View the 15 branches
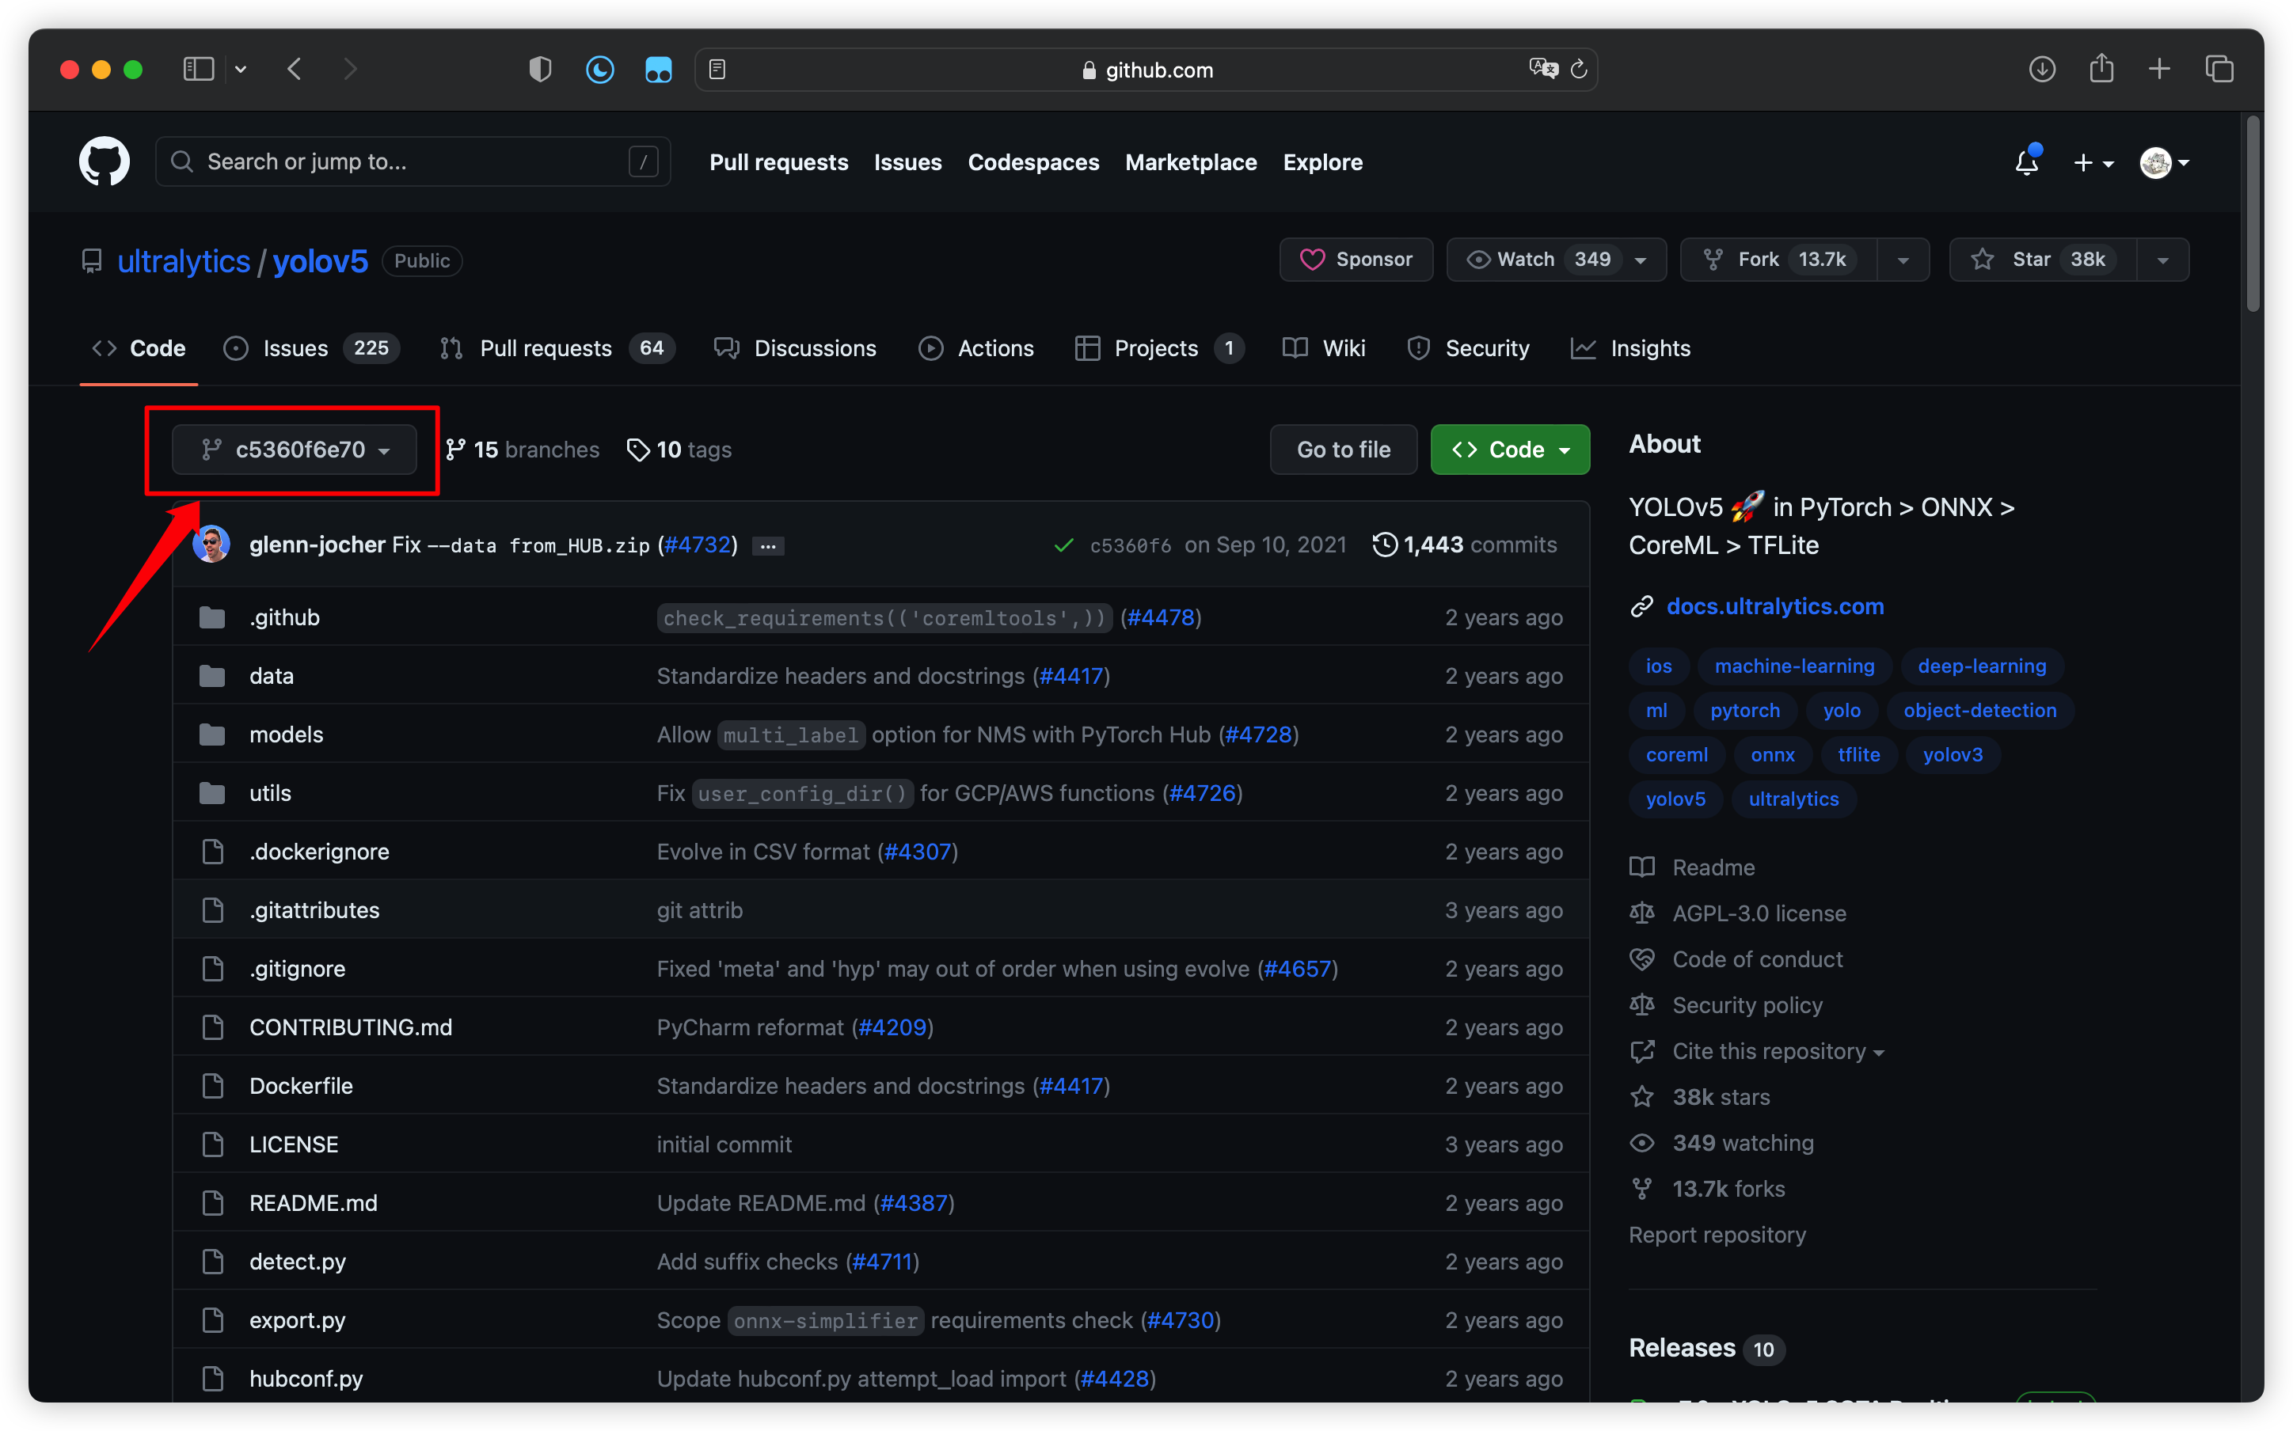This screenshot has width=2293, height=1431. [523, 450]
